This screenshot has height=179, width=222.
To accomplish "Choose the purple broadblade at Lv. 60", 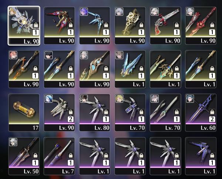I will 201,113.
